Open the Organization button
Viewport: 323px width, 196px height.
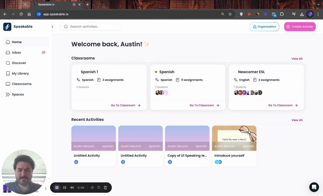(x=264, y=27)
